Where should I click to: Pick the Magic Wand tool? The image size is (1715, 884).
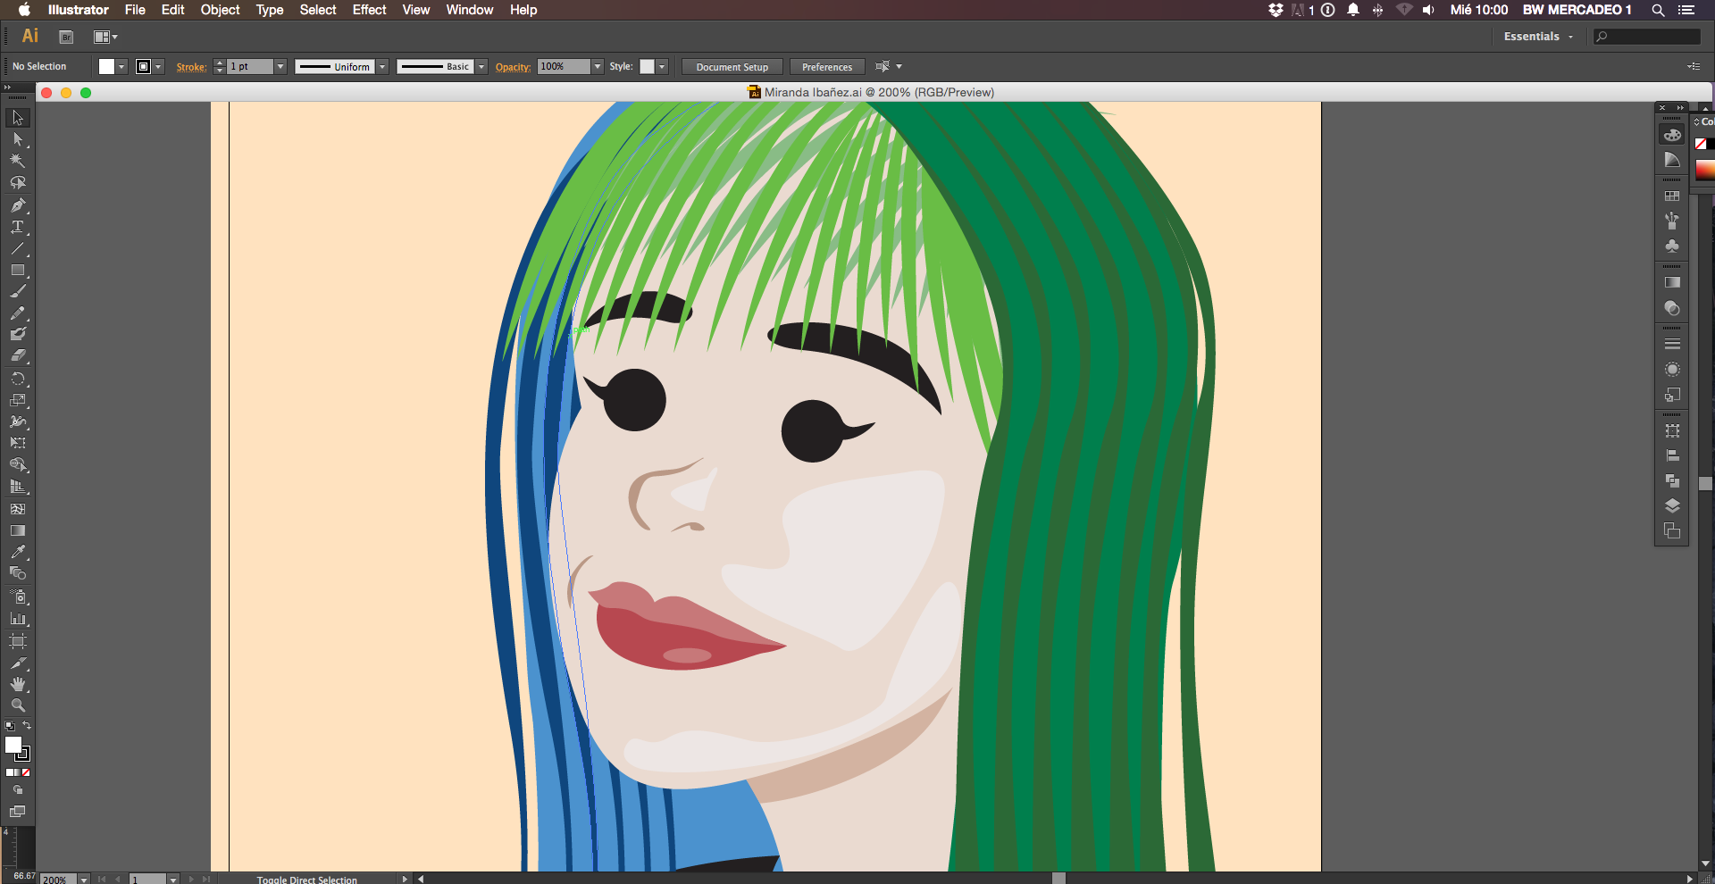coord(17,161)
